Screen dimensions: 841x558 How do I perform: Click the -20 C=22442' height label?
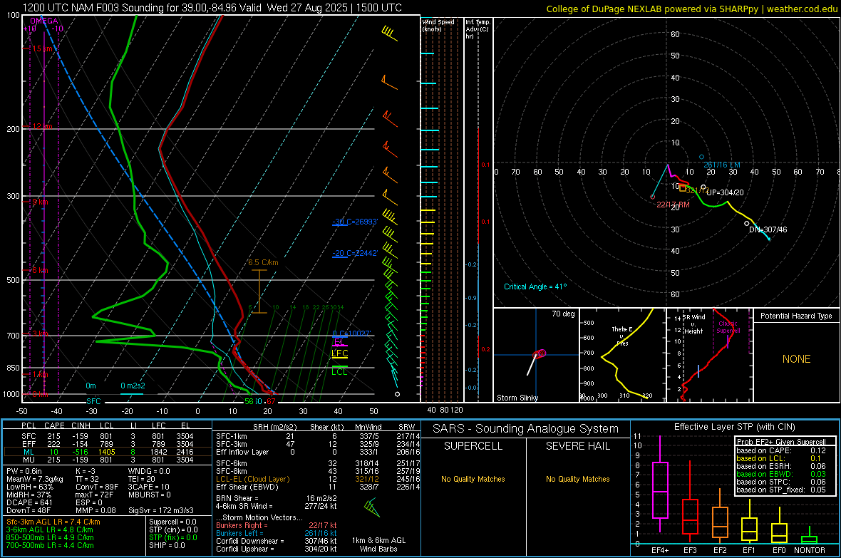point(355,253)
